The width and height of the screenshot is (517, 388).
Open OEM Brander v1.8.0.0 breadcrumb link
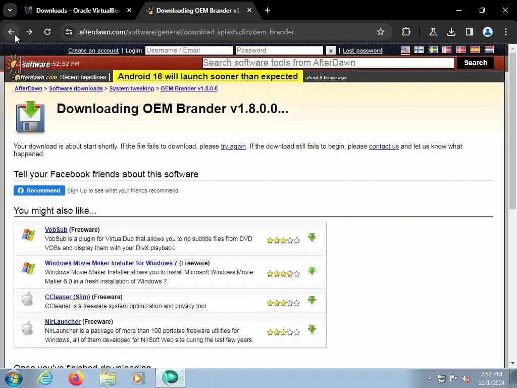[189, 88]
